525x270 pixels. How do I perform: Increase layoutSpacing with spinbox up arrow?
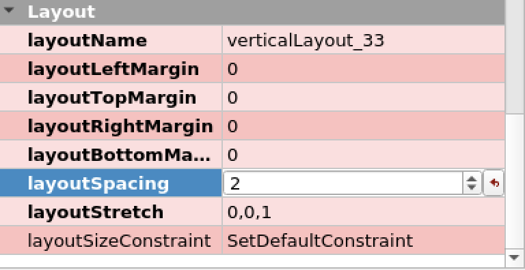click(x=472, y=179)
